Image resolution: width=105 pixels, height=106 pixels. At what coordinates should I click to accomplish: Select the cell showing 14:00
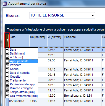point(38,102)
